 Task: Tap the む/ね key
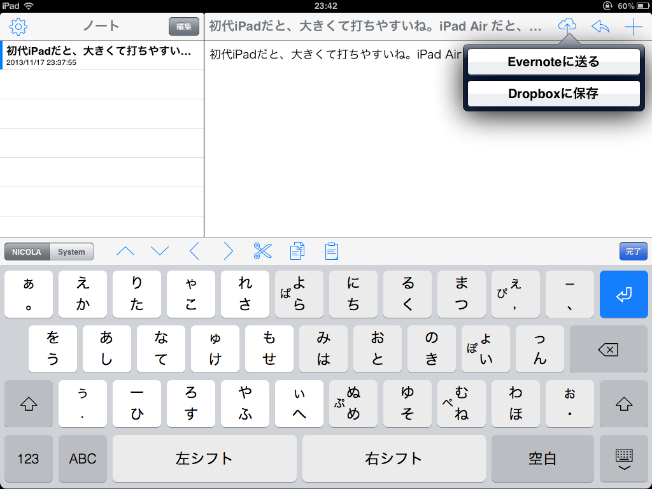(462, 403)
